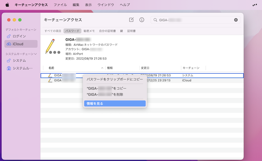Sort list by 名前 column header
262x161 pixels.
[x=52, y=68]
